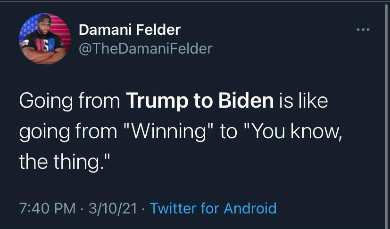
Task: Click Damani Felder's round profile picture
Action: click(x=45, y=39)
